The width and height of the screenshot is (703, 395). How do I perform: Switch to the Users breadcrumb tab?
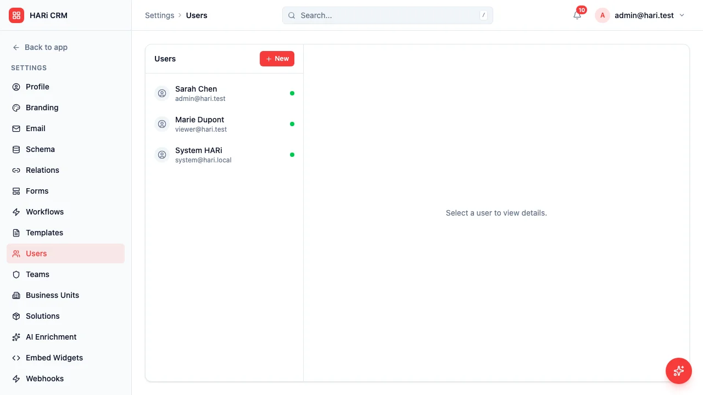coord(196,15)
